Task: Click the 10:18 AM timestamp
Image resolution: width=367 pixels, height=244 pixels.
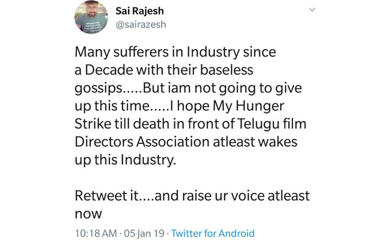Action: point(96,233)
